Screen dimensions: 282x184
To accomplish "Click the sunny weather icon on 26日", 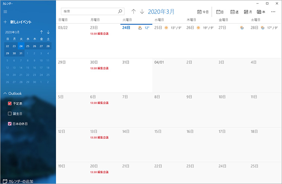I will point(198,28).
